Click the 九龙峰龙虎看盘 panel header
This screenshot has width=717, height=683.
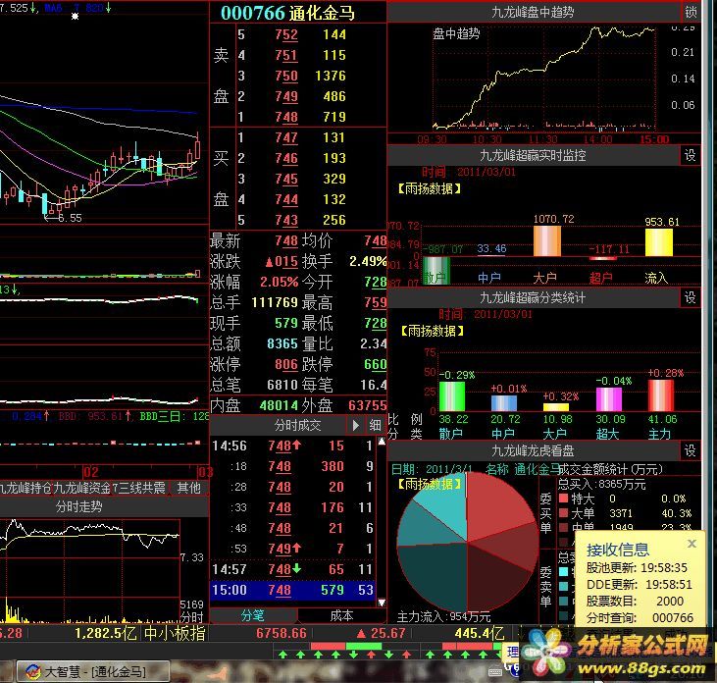click(x=534, y=450)
